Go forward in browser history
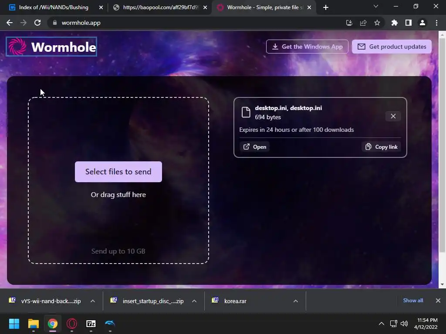Viewport: 446px width, 334px height. tap(24, 23)
